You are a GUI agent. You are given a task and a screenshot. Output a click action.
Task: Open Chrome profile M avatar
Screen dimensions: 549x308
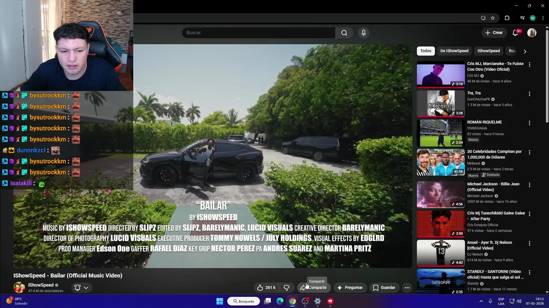[533, 18]
